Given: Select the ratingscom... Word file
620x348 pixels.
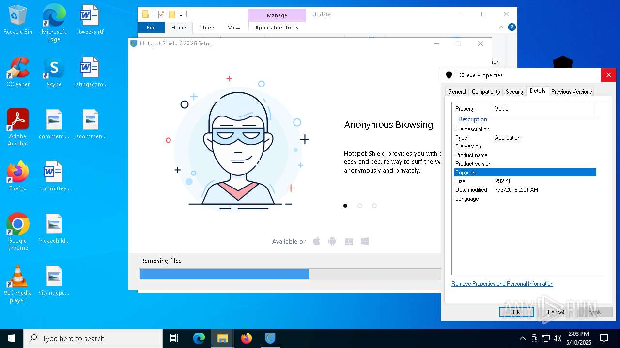Looking at the screenshot, I should coord(90,72).
